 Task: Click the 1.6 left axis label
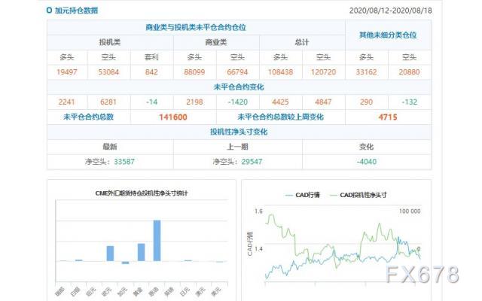point(258,211)
